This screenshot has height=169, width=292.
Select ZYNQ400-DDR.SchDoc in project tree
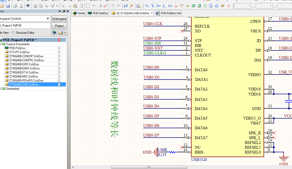(24, 64)
